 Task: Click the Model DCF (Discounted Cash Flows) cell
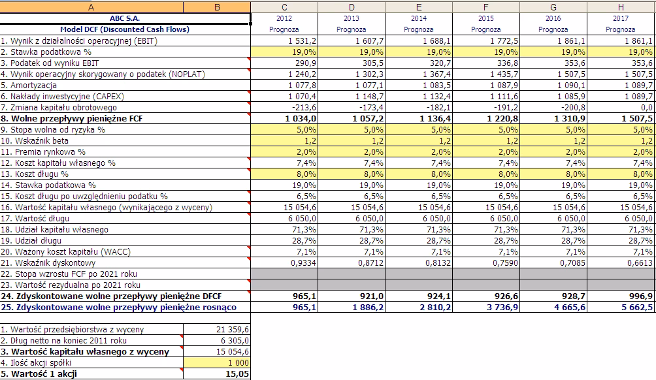click(125, 29)
